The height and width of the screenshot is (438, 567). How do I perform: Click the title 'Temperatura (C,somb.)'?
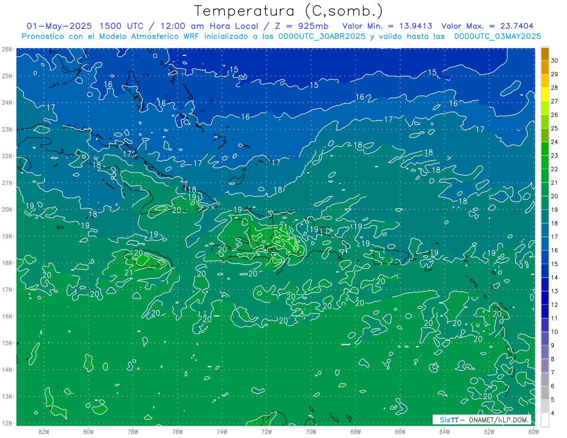pyautogui.click(x=289, y=11)
